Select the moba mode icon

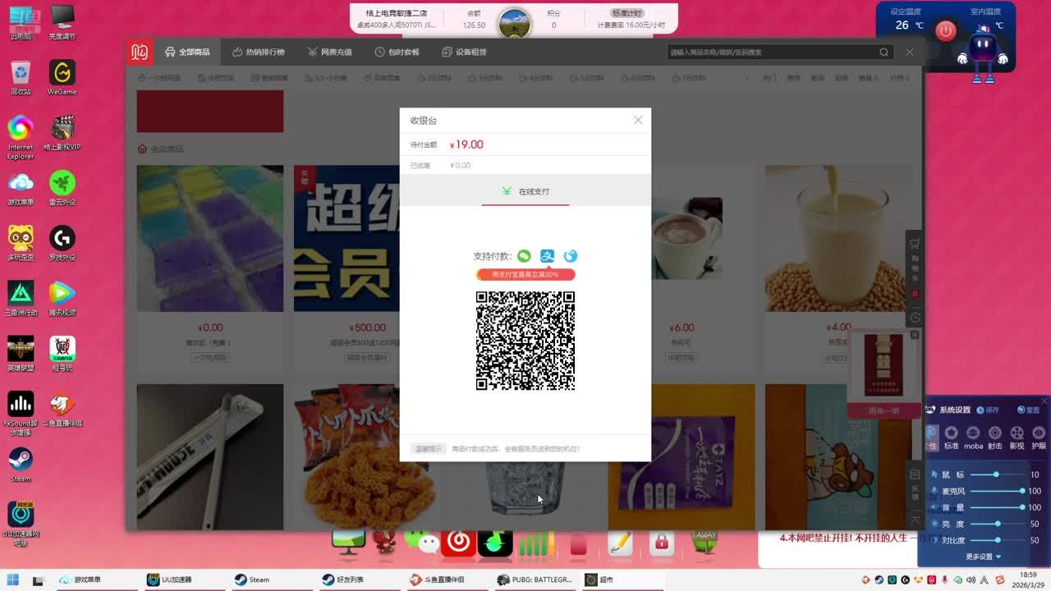click(973, 438)
